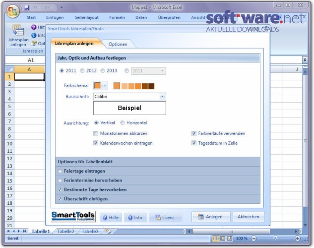The height and width of the screenshot is (248, 314).
Task: Click the next sheet navigation arrow
Action: (19, 231)
